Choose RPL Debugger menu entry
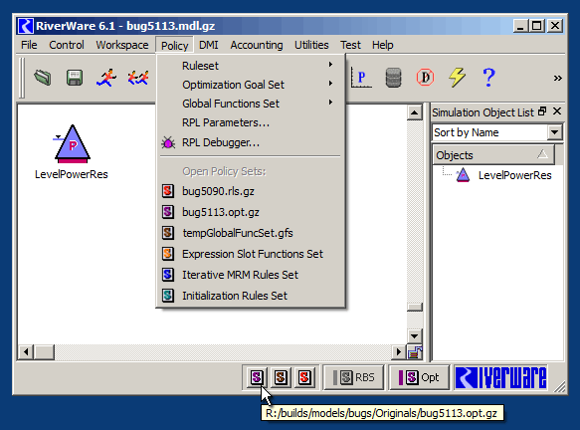This screenshot has height=430, width=580. point(251,142)
